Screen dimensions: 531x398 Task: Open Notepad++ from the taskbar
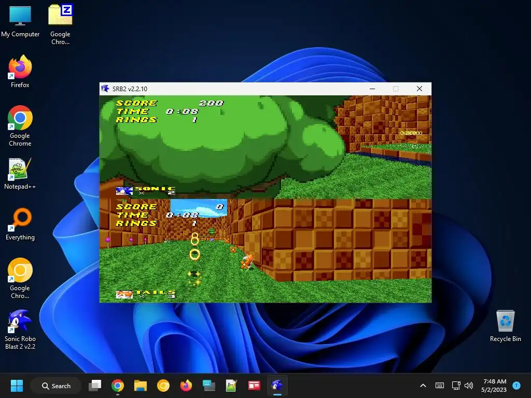click(x=231, y=386)
